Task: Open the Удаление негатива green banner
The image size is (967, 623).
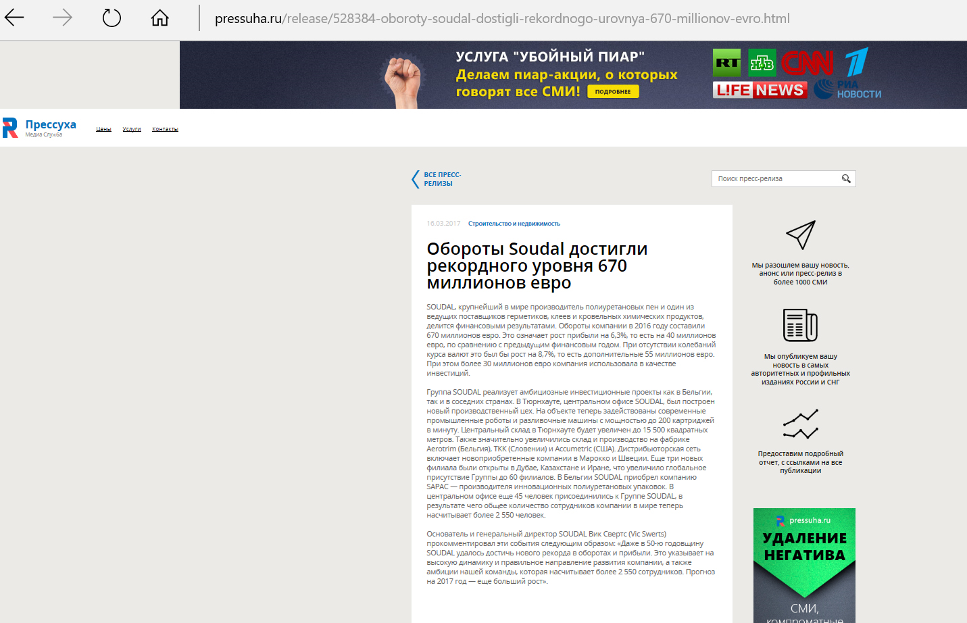Action: [x=804, y=566]
